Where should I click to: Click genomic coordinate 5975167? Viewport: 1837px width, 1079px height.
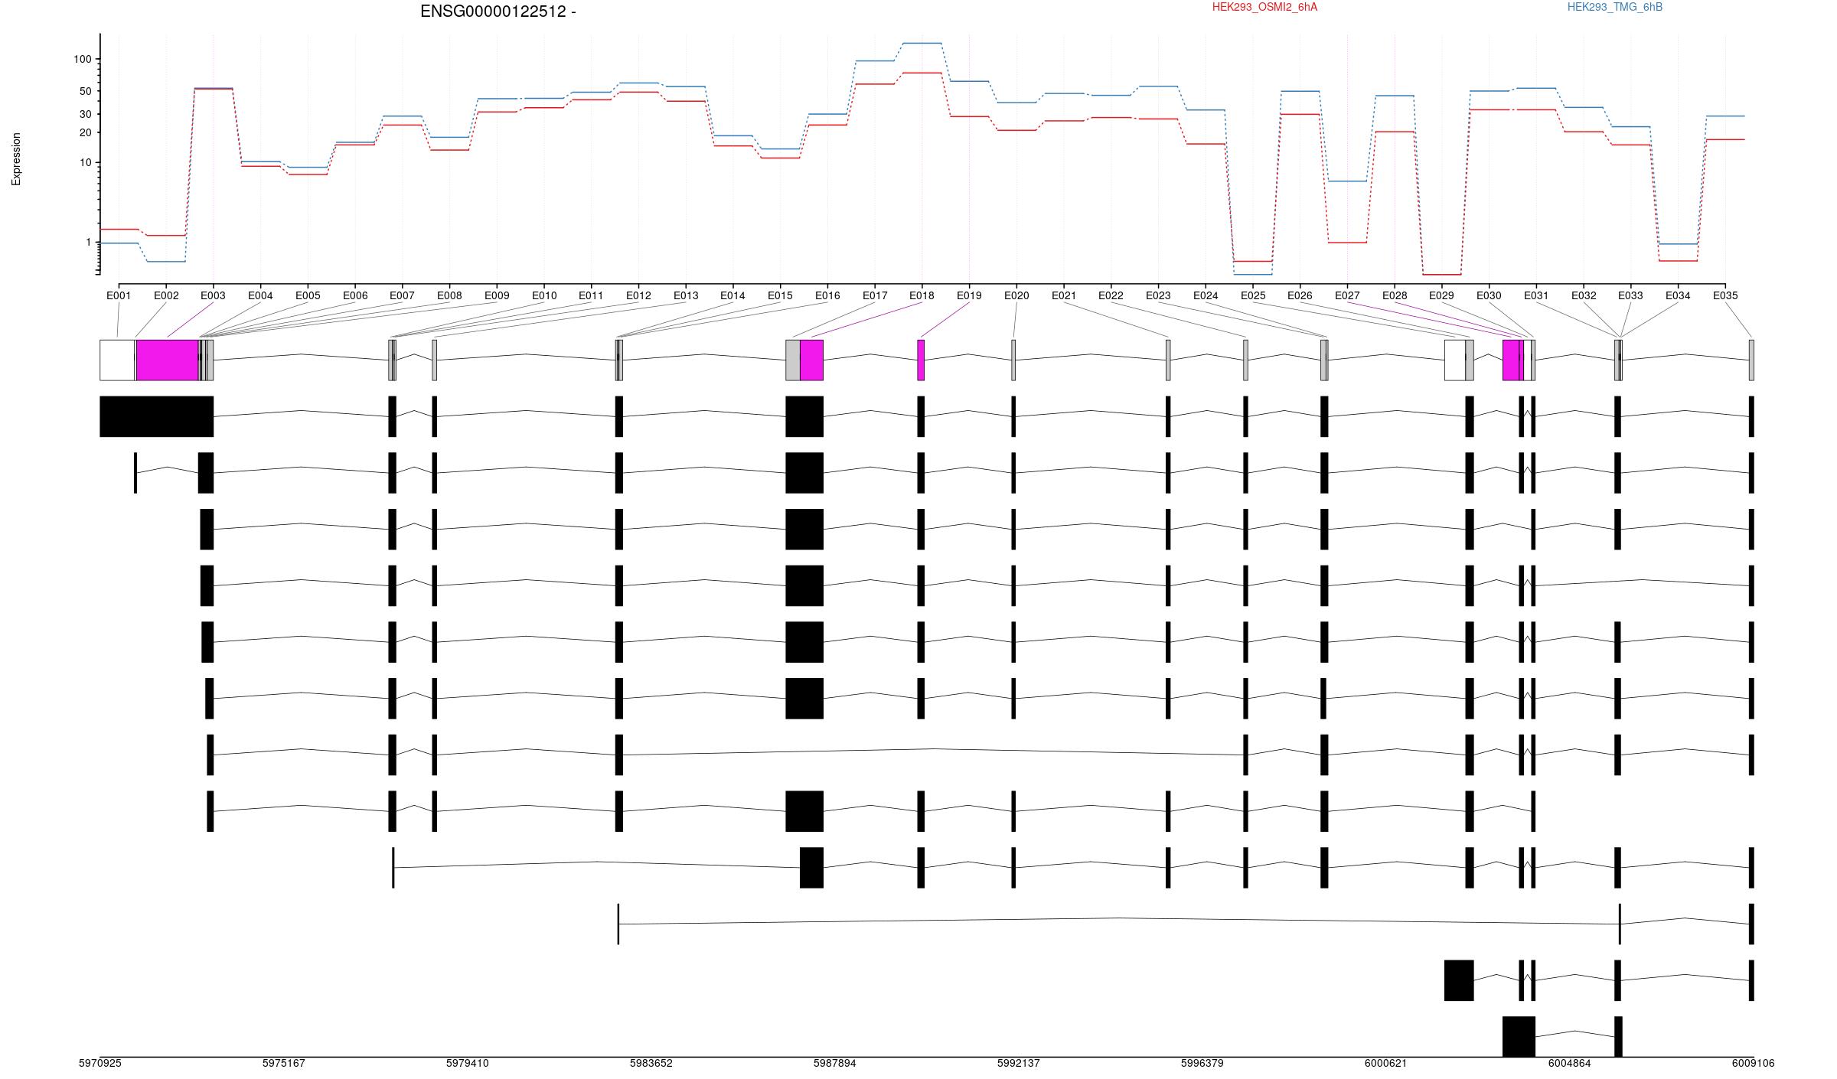tap(284, 1064)
